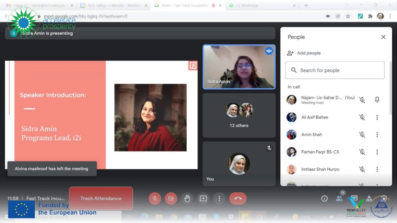This screenshot has width=397, height=223.
Task: Mute Ali Asif Baltee's microphone
Action: pyautogui.click(x=362, y=117)
